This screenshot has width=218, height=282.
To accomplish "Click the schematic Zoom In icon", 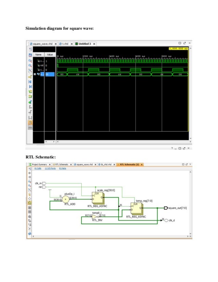I will pos(30,182).
